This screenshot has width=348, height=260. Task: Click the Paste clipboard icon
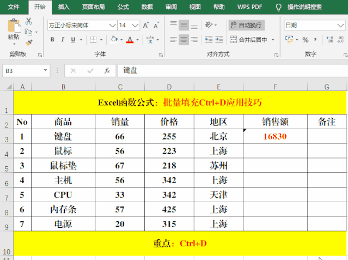coord(14,29)
